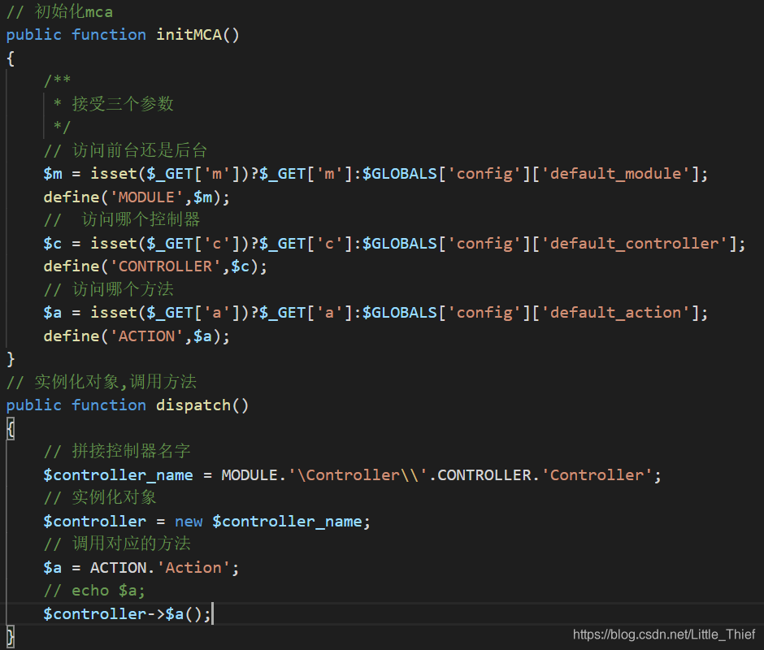Click the closing brace of initMCA()

11,360
